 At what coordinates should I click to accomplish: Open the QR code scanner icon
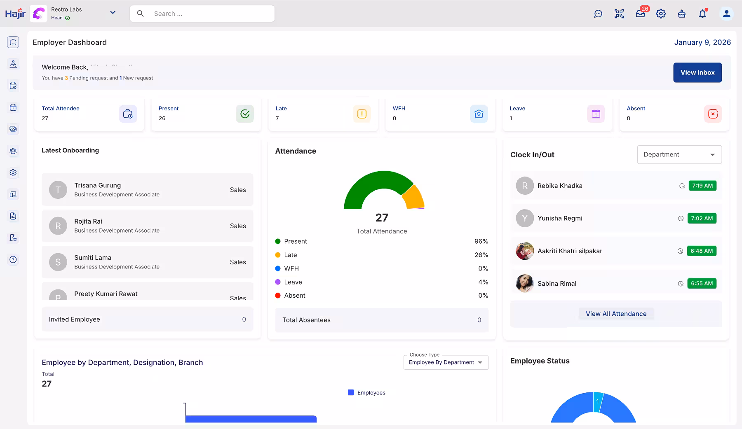coord(619,13)
